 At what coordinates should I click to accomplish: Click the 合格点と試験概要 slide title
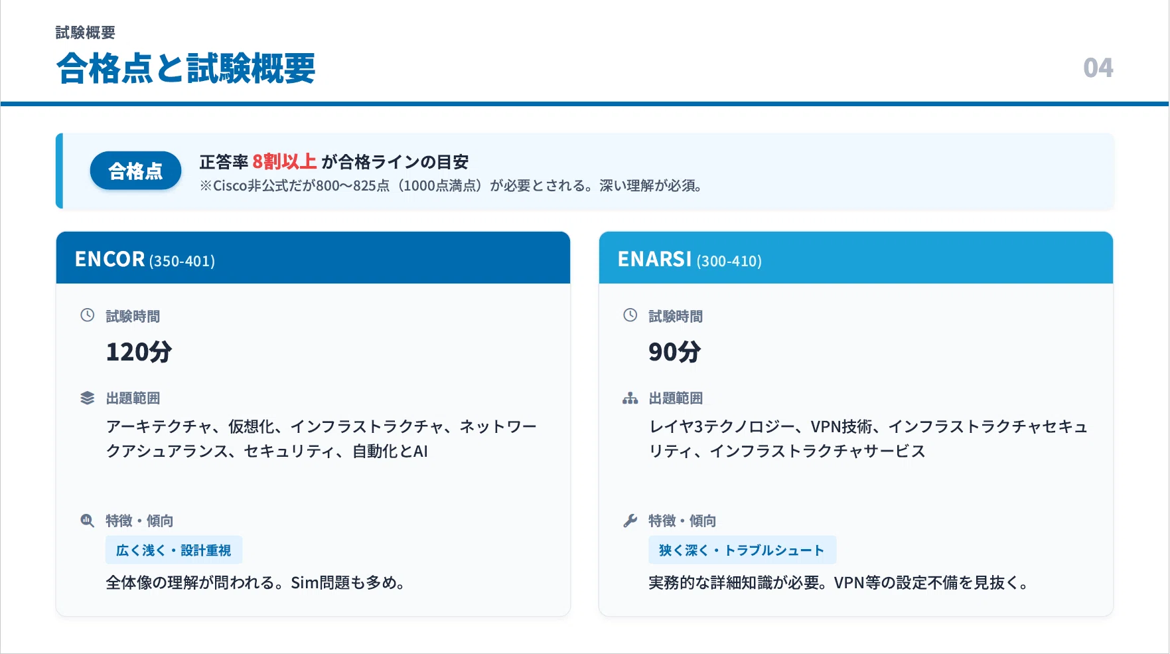click(186, 68)
